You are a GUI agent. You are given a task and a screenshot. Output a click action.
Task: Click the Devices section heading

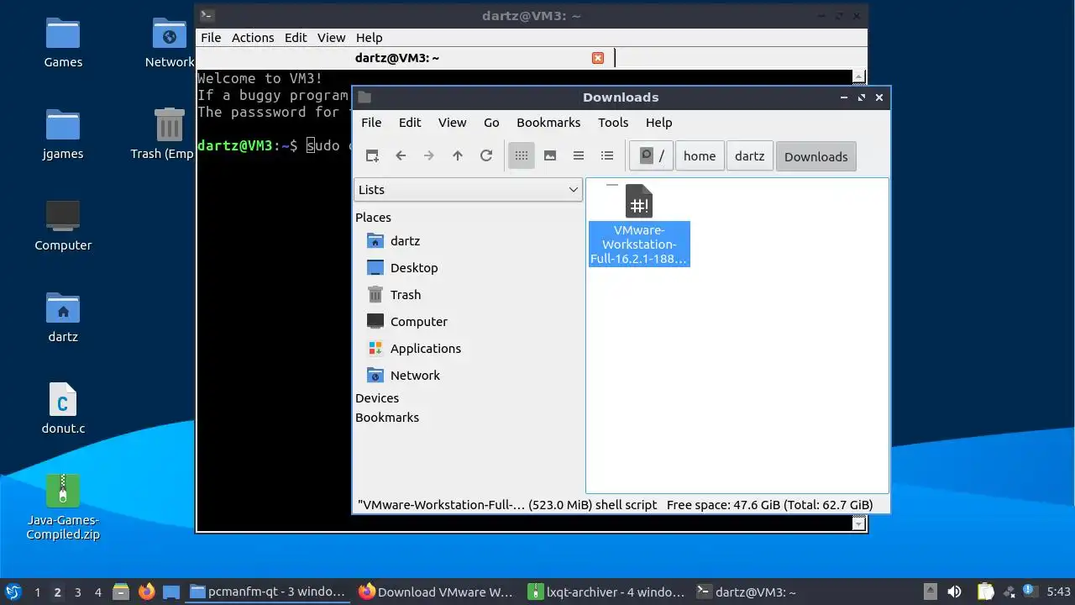(377, 397)
